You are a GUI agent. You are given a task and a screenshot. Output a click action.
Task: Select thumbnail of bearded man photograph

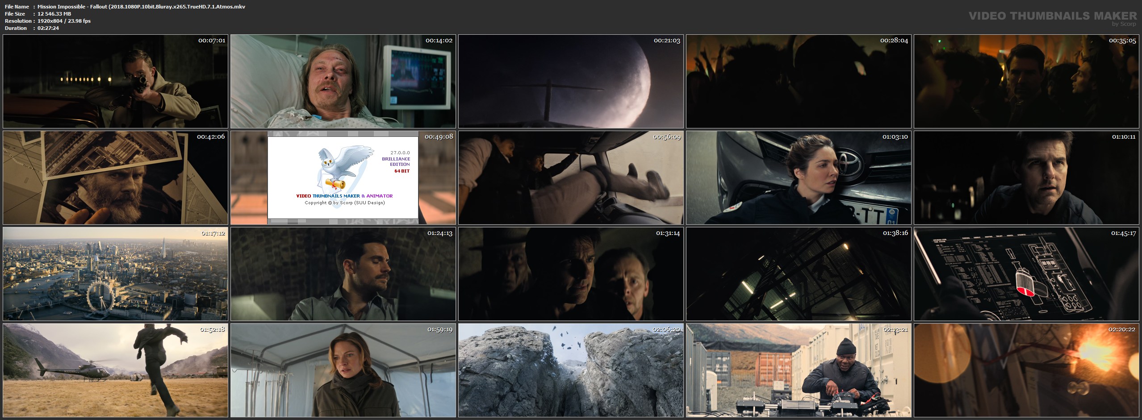(x=115, y=178)
